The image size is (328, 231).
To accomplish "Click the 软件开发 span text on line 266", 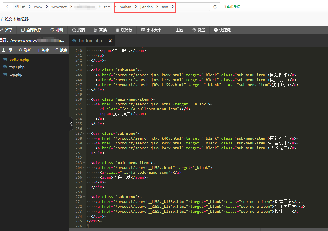I will [x=122, y=177].
